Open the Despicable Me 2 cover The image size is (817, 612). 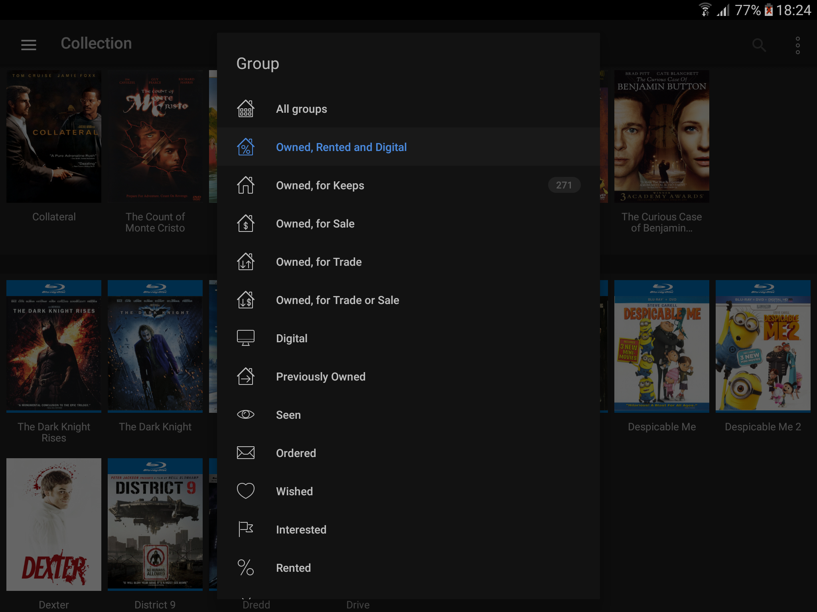click(763, 346)
